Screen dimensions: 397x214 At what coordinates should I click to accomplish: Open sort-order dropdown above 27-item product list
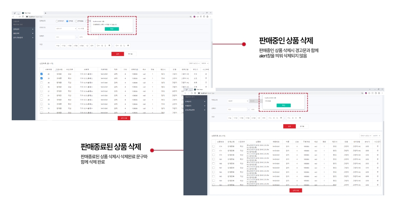pyautogui.click(x=366, y=136)
